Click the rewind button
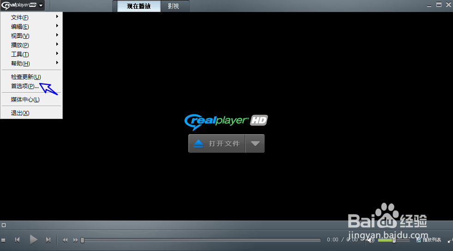This screenshot has height=251, width=453. 65,240
